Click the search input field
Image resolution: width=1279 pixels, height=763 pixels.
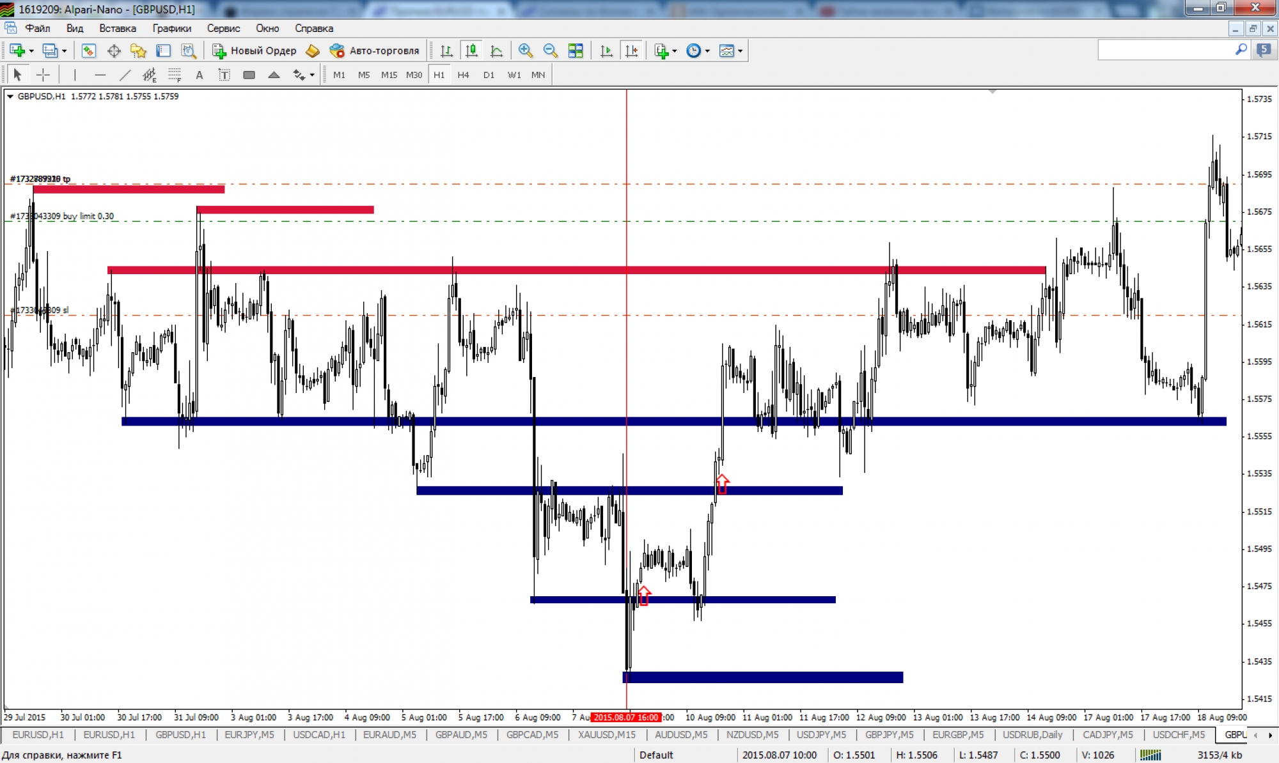(1165, 50)
